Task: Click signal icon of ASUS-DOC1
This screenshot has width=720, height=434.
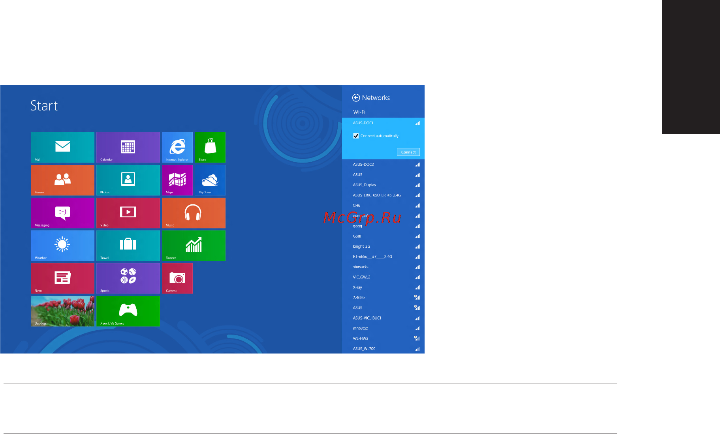Action: (x=417, y=123)
